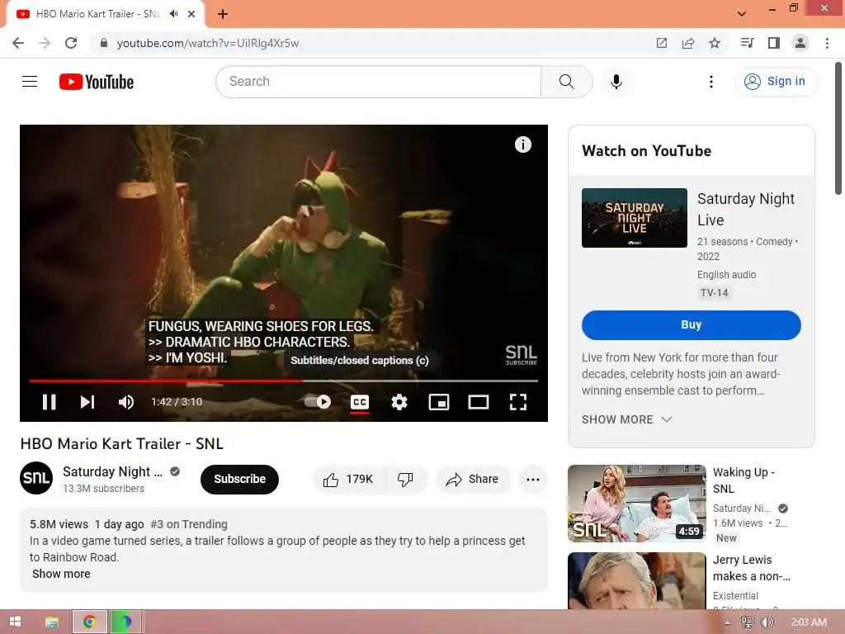The image size is (845, 634).
Task: Switch to theater mode
Action: tap(479, 402)
